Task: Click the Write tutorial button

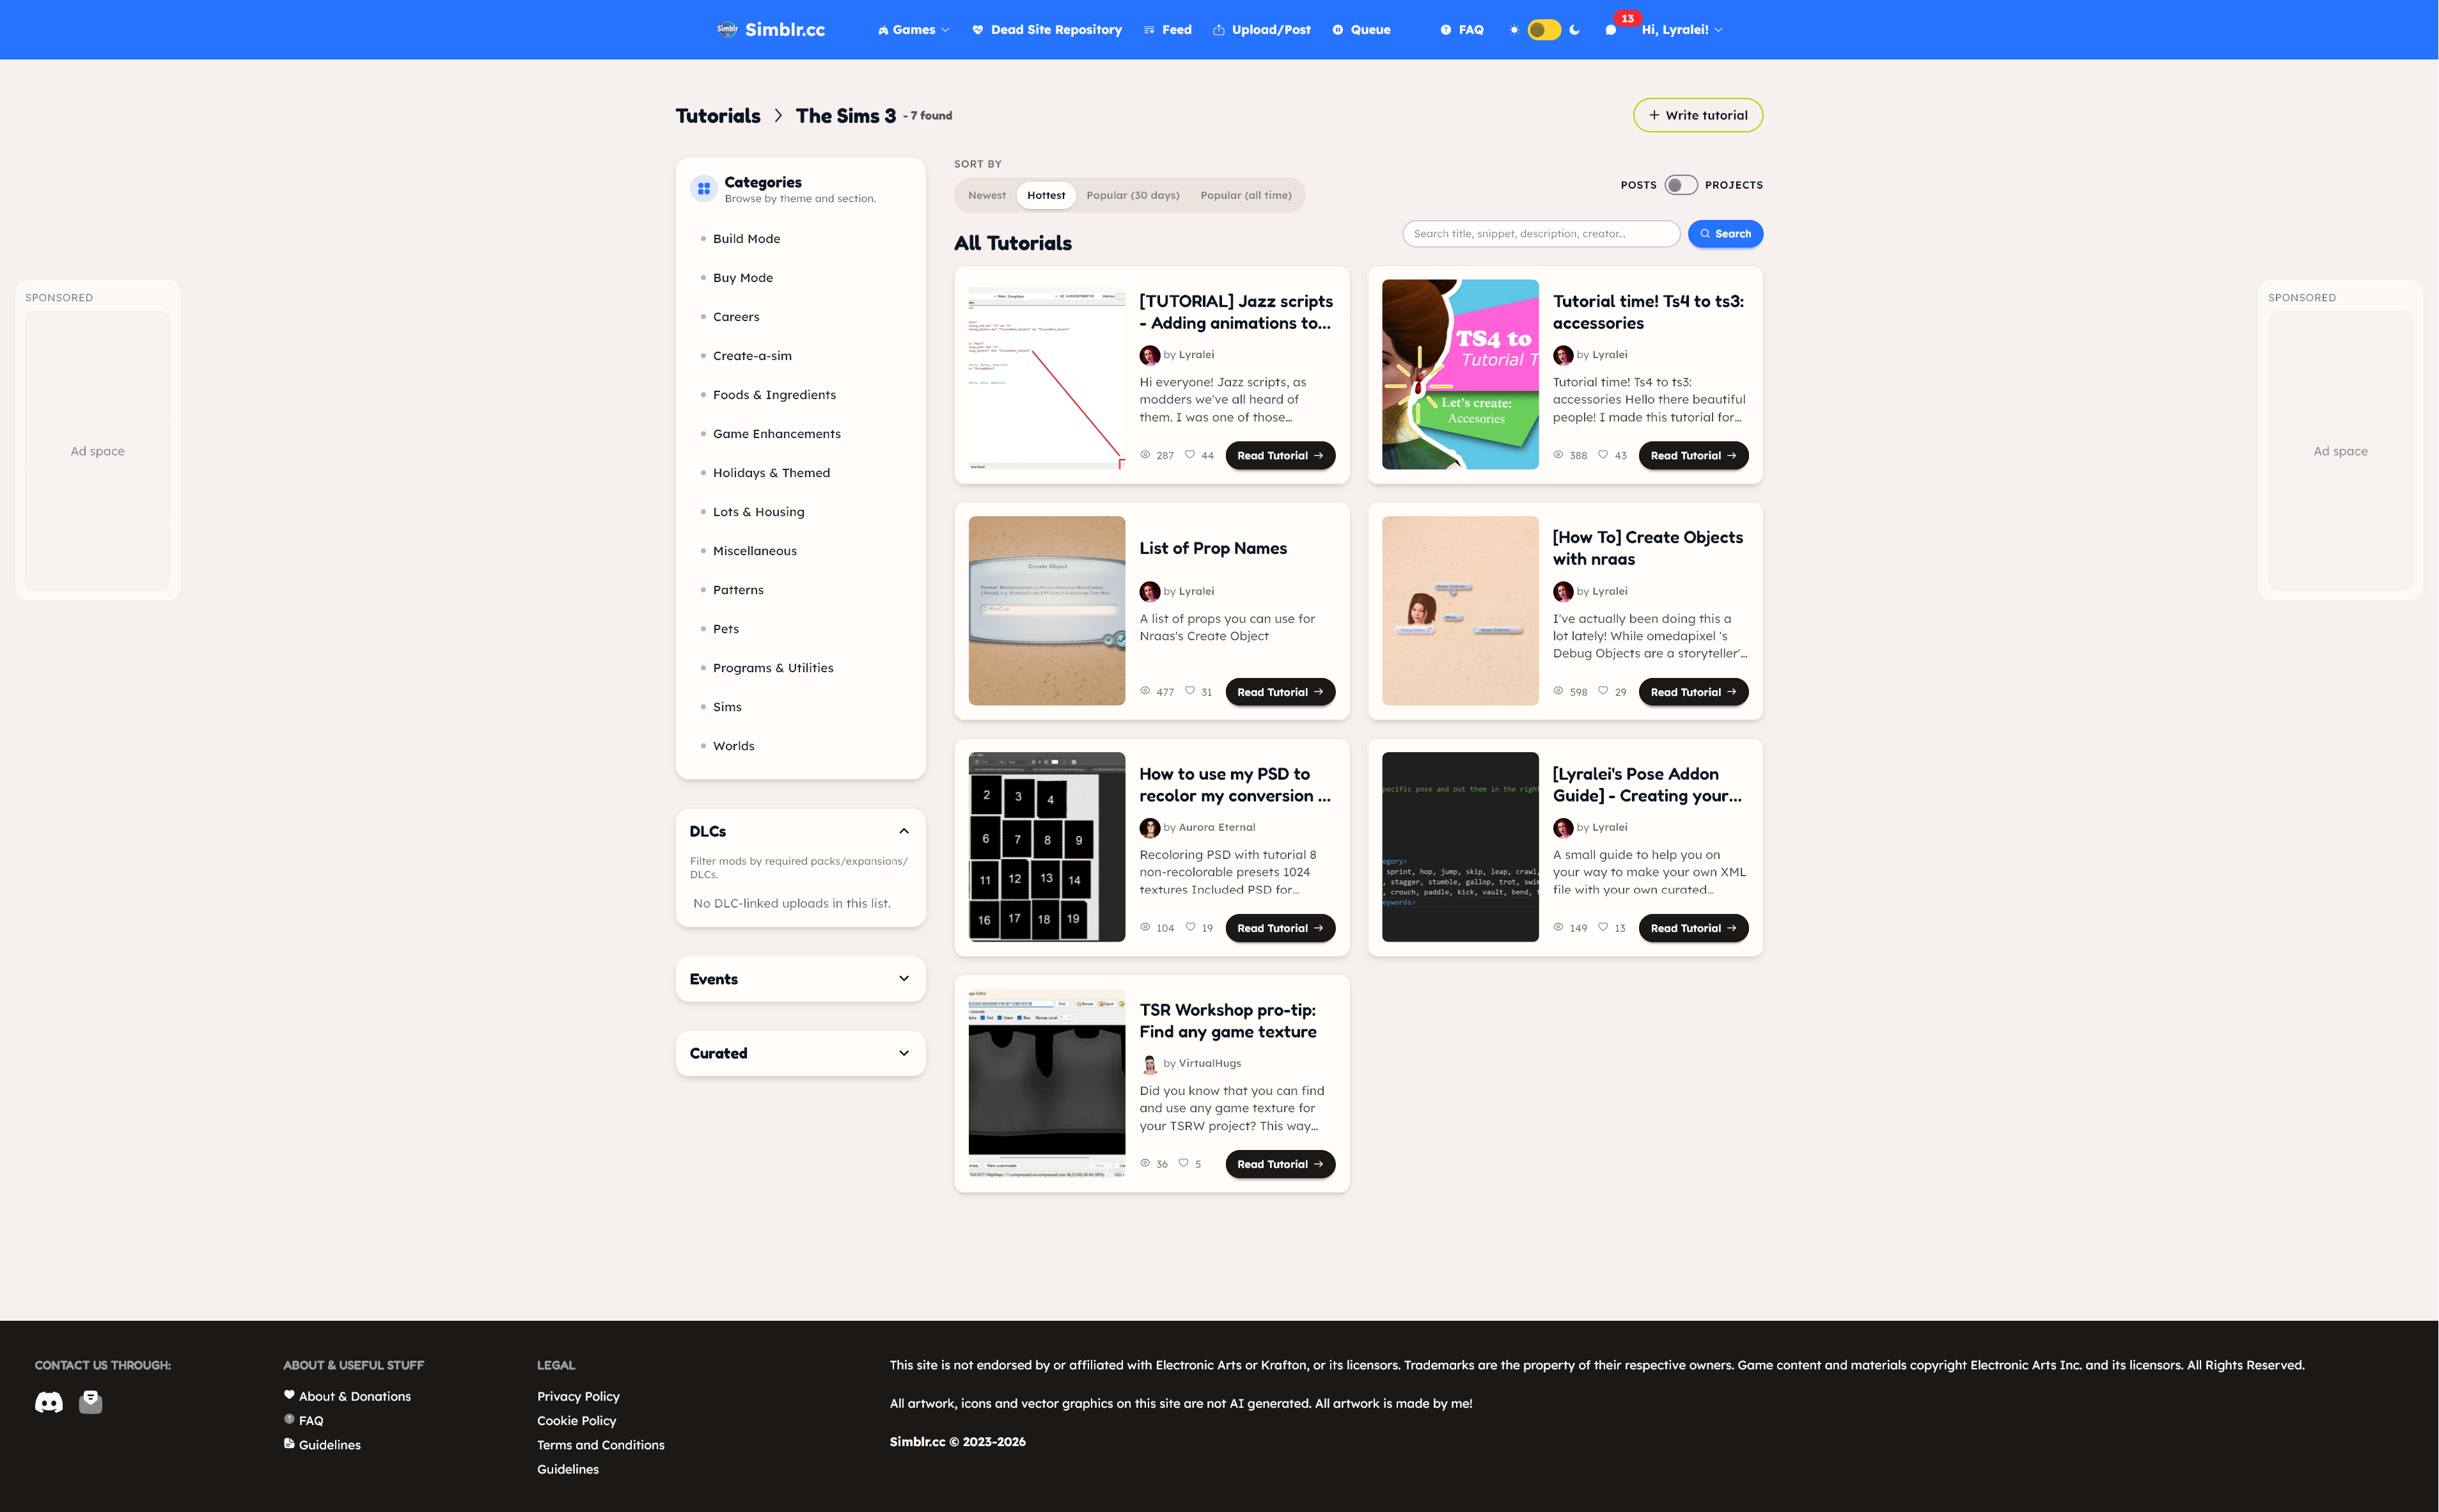Action: [1697, 115]
